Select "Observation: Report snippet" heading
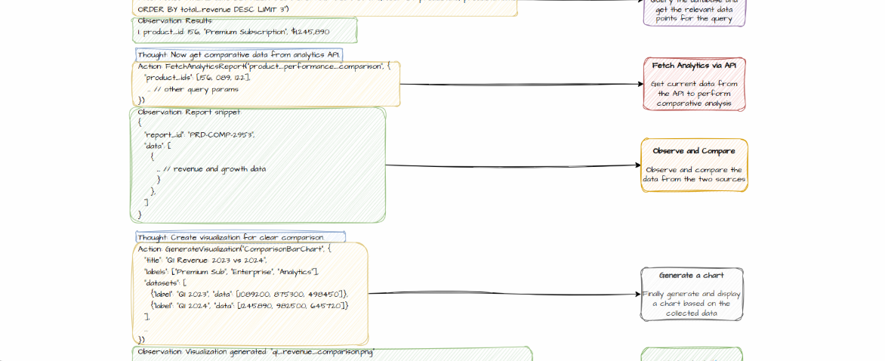 coord(189,113)
